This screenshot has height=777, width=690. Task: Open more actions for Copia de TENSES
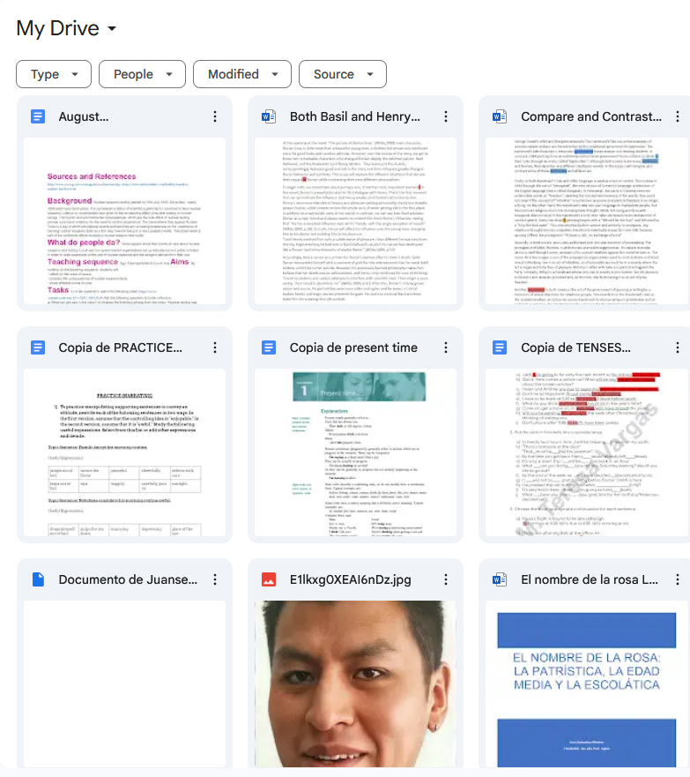coord(678,347)
